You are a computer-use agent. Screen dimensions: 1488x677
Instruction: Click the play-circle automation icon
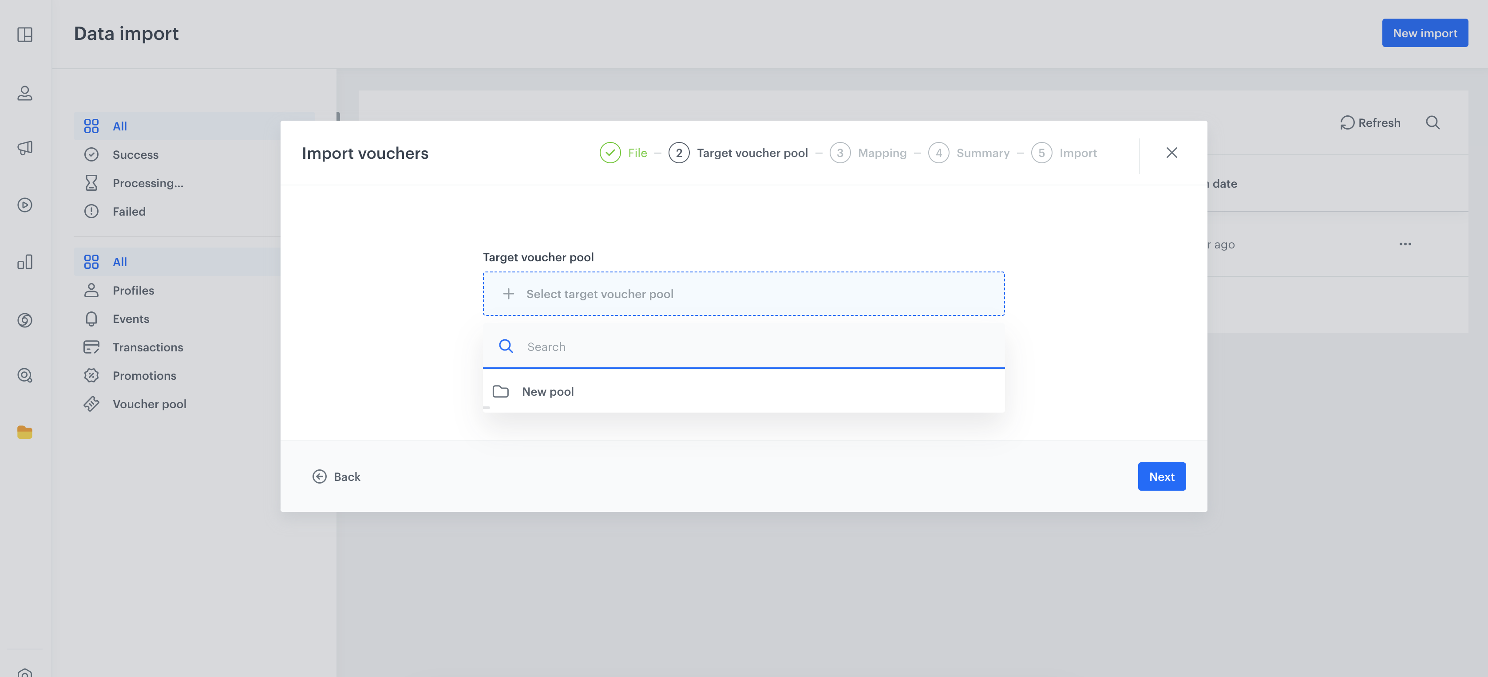[x=25, y=205]
